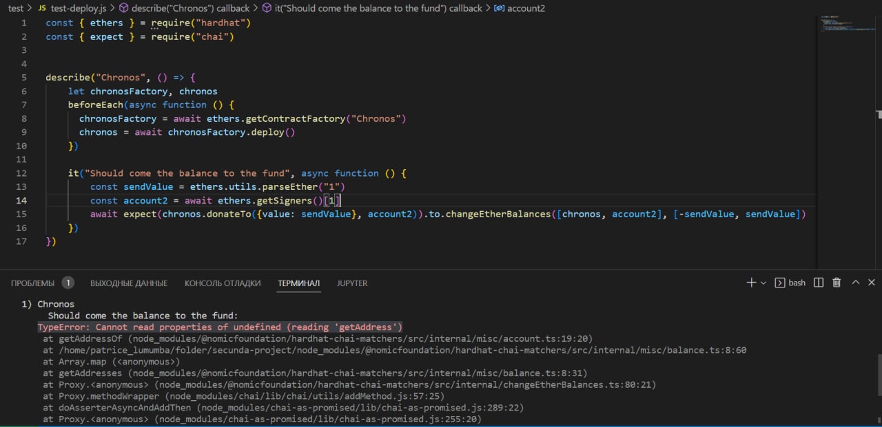The image size is (882, 427).
Task: Toggle line 14 in editor gutter
Action: coord(21,200)
